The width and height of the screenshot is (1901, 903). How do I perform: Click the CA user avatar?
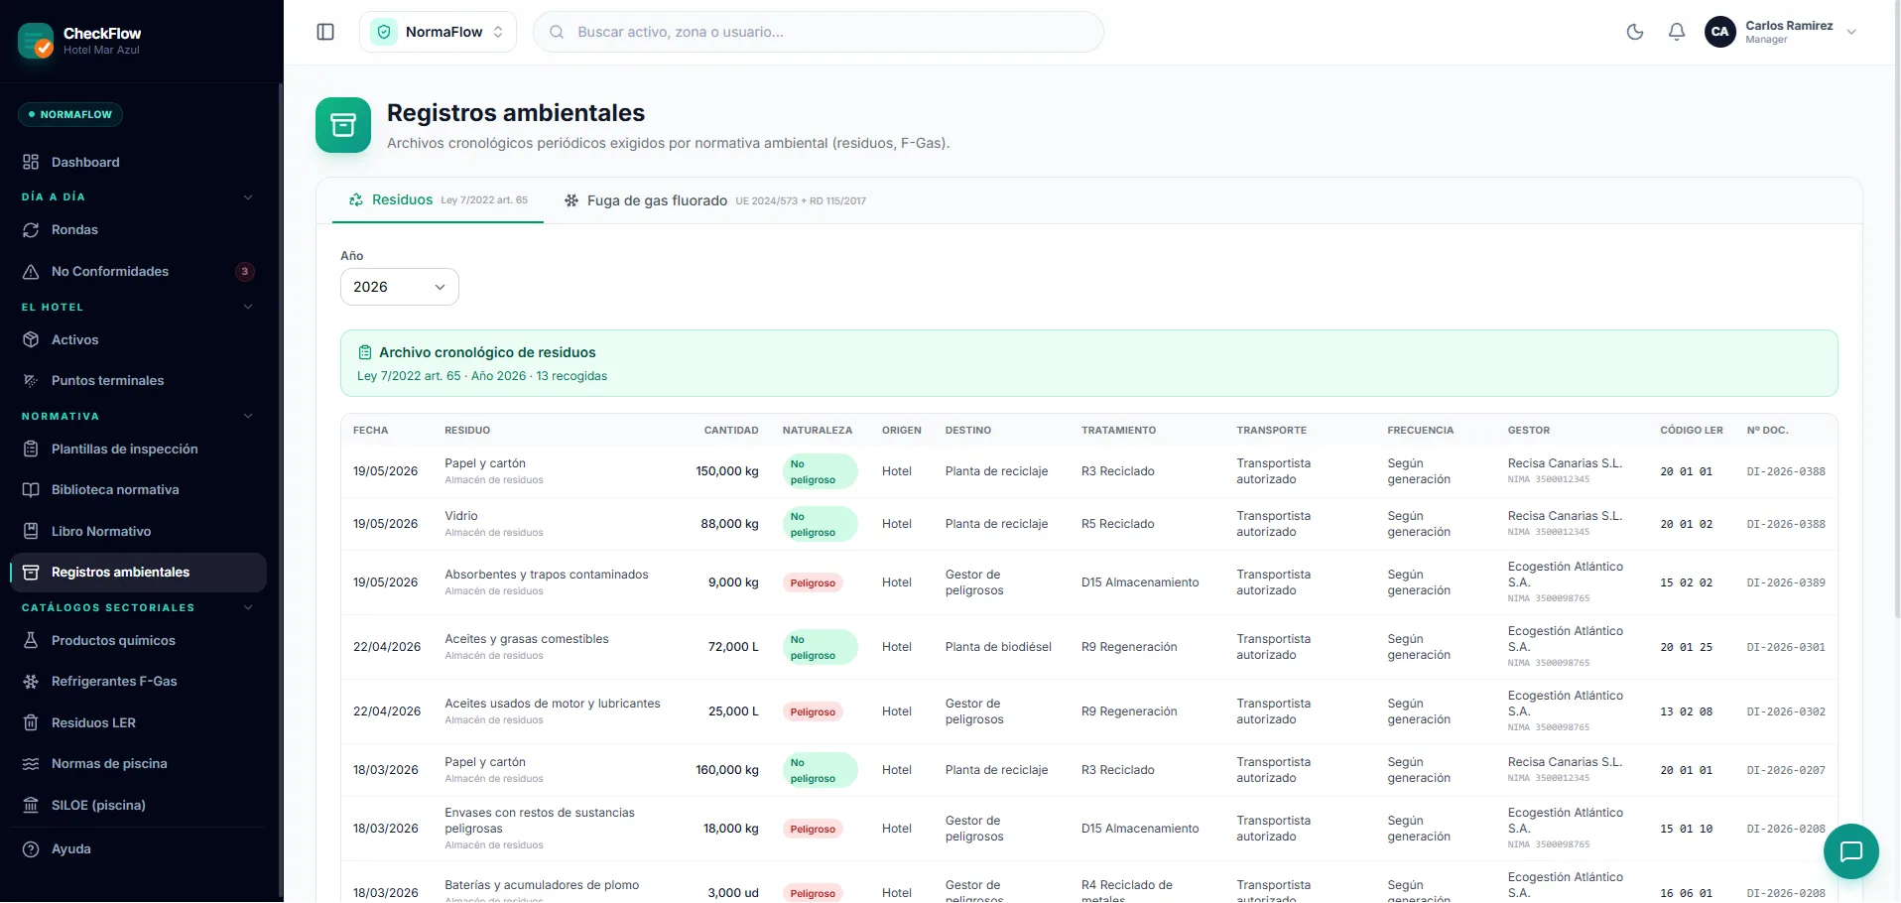[1720, 32]
